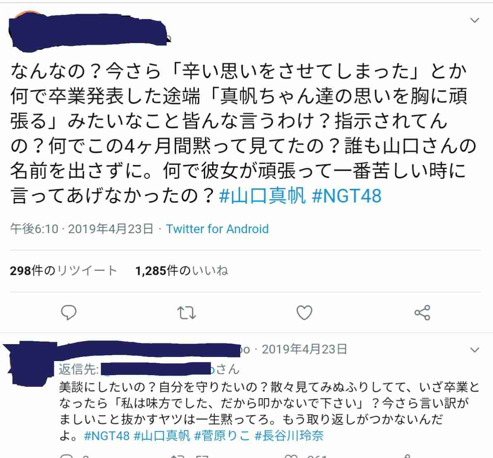The width and height of the screenshot is (493, 458).
Task: Open #NGT48 hashtag in the reply tweet
Action: (107, 436)
